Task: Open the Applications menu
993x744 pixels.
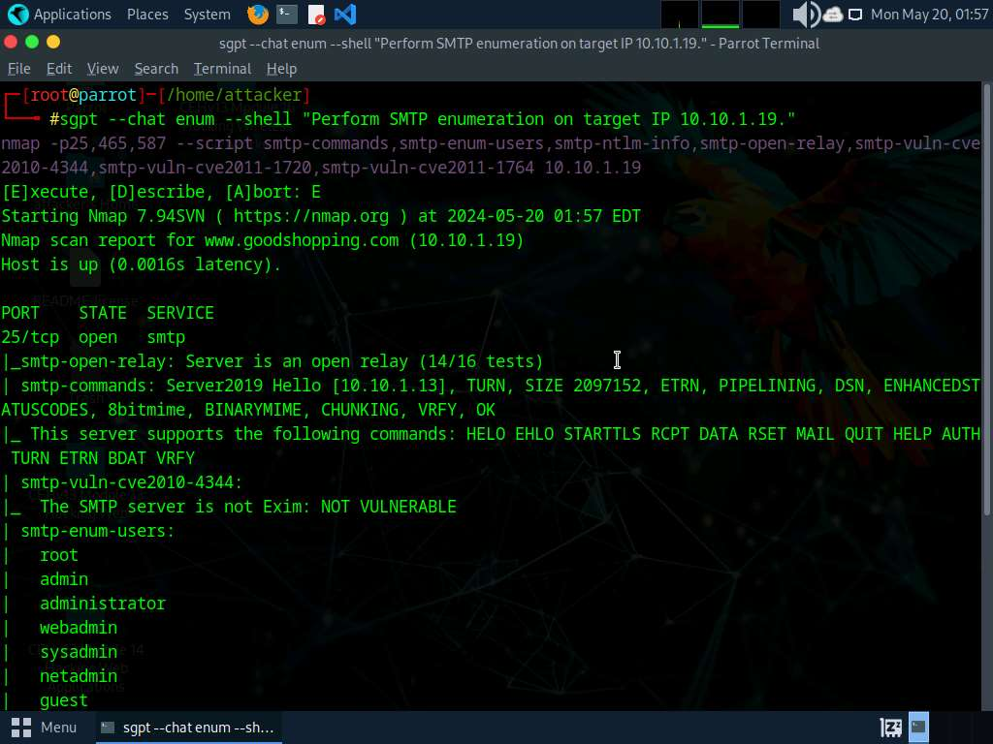Action: coord(72,15)
